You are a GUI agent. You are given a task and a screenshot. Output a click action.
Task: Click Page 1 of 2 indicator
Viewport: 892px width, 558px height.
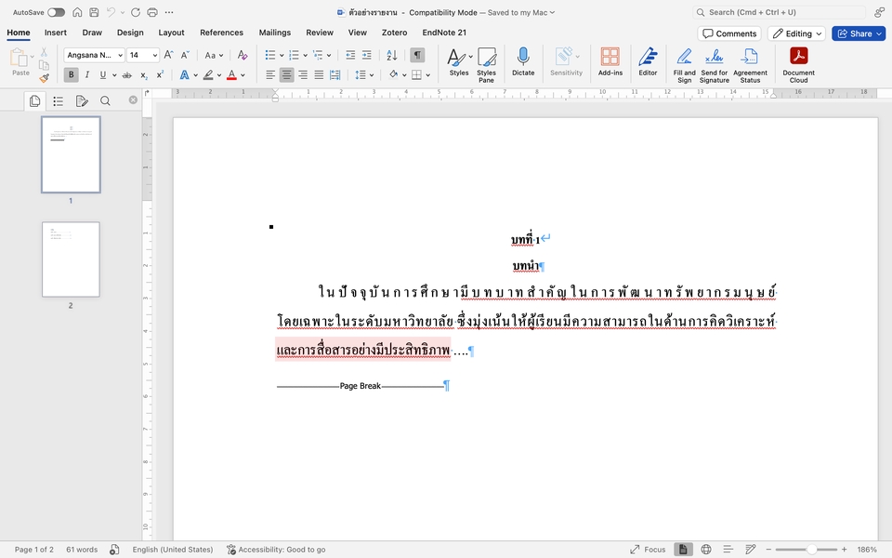click(x=34, y=550)
